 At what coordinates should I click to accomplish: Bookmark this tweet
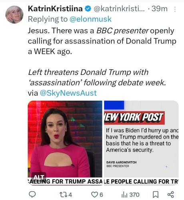click(x=156, y=195)
